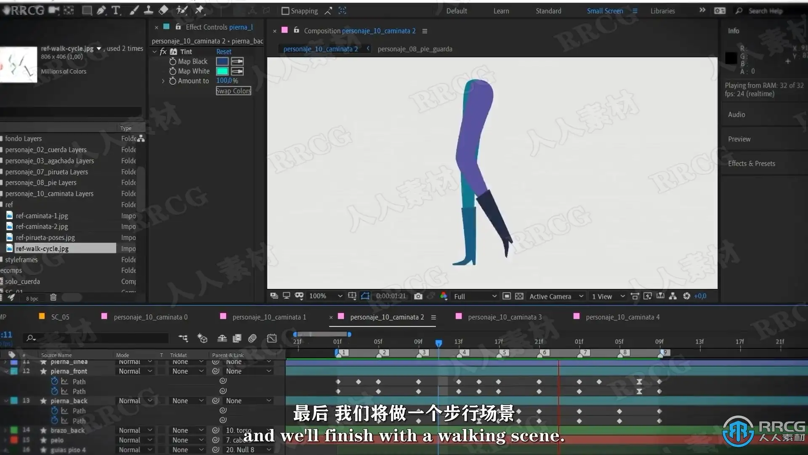This screenshot has width=808, height=455.
Task: Select ref-caminata-1.jpg in Project panel
Action: (x=42, y=216)
